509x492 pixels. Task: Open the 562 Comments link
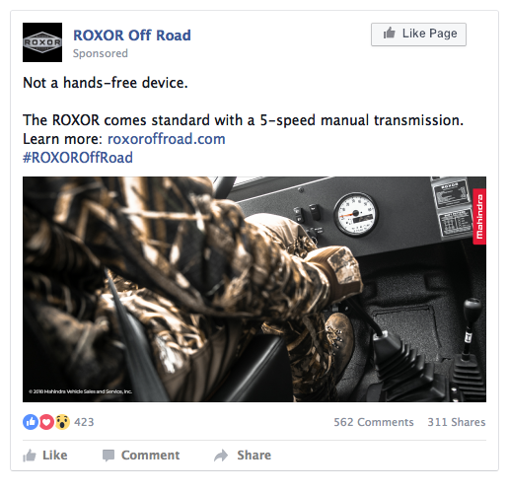point(374,422)
